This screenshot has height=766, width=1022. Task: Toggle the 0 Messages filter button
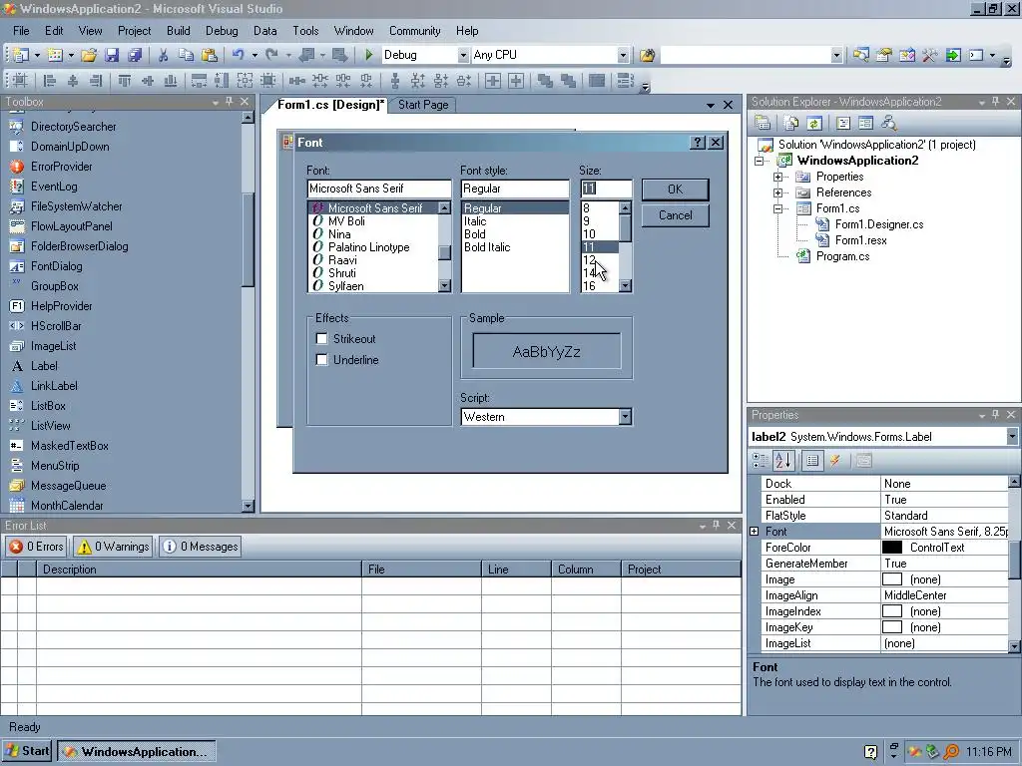(200, 547)
